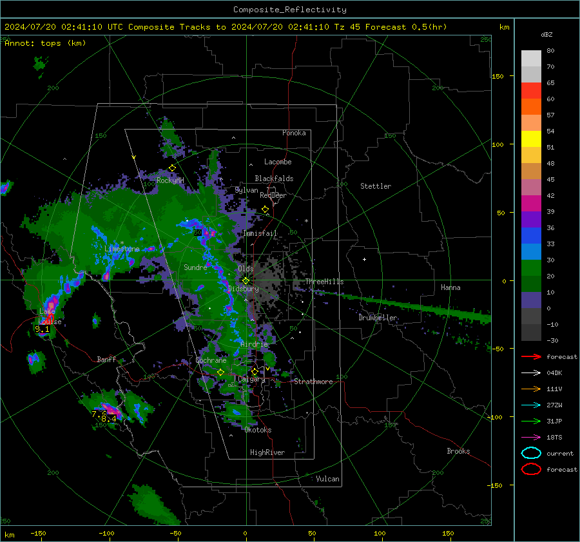Click the red storm ellipse at Lake Louise
This screenshot has height=542, width=580.
click(50, 318)
